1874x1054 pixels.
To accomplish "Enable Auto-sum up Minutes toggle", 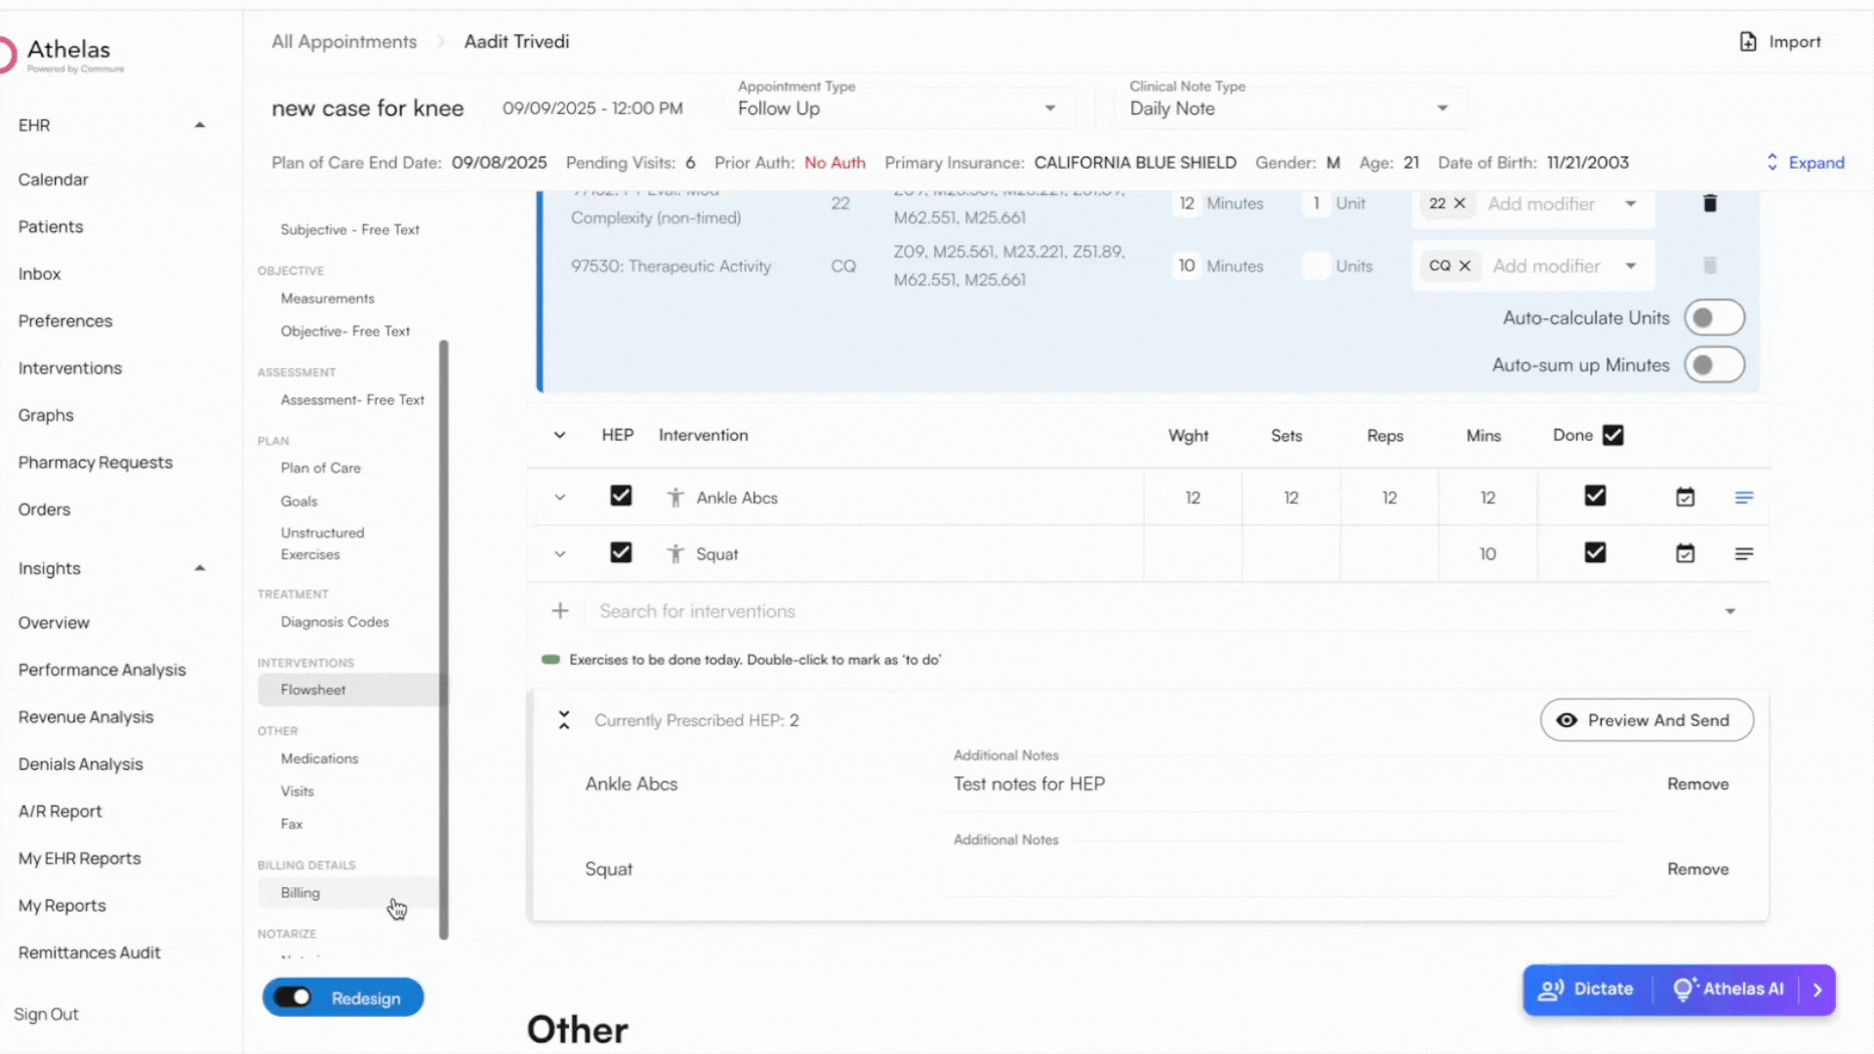I will (x=1714, y=365).
